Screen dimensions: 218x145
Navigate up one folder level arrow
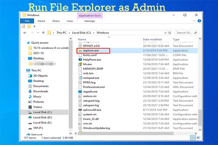(43, 33)
